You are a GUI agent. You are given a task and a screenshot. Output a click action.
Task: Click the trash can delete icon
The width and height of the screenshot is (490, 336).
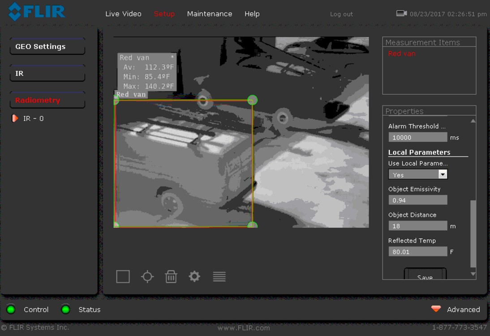[171, 276]
